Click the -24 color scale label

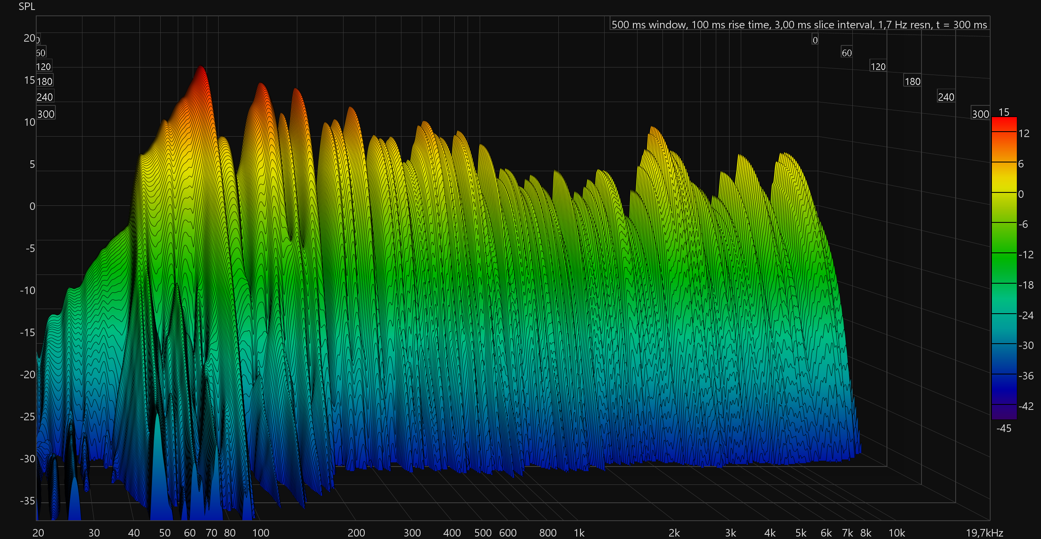coord(1026,315)
